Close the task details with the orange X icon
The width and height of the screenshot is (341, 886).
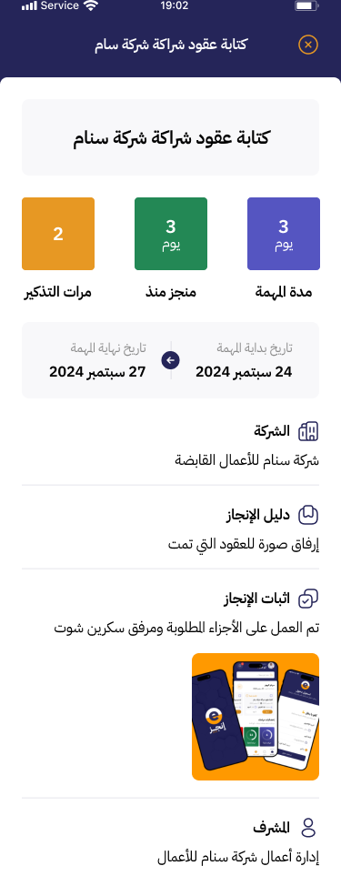[308, 45]
